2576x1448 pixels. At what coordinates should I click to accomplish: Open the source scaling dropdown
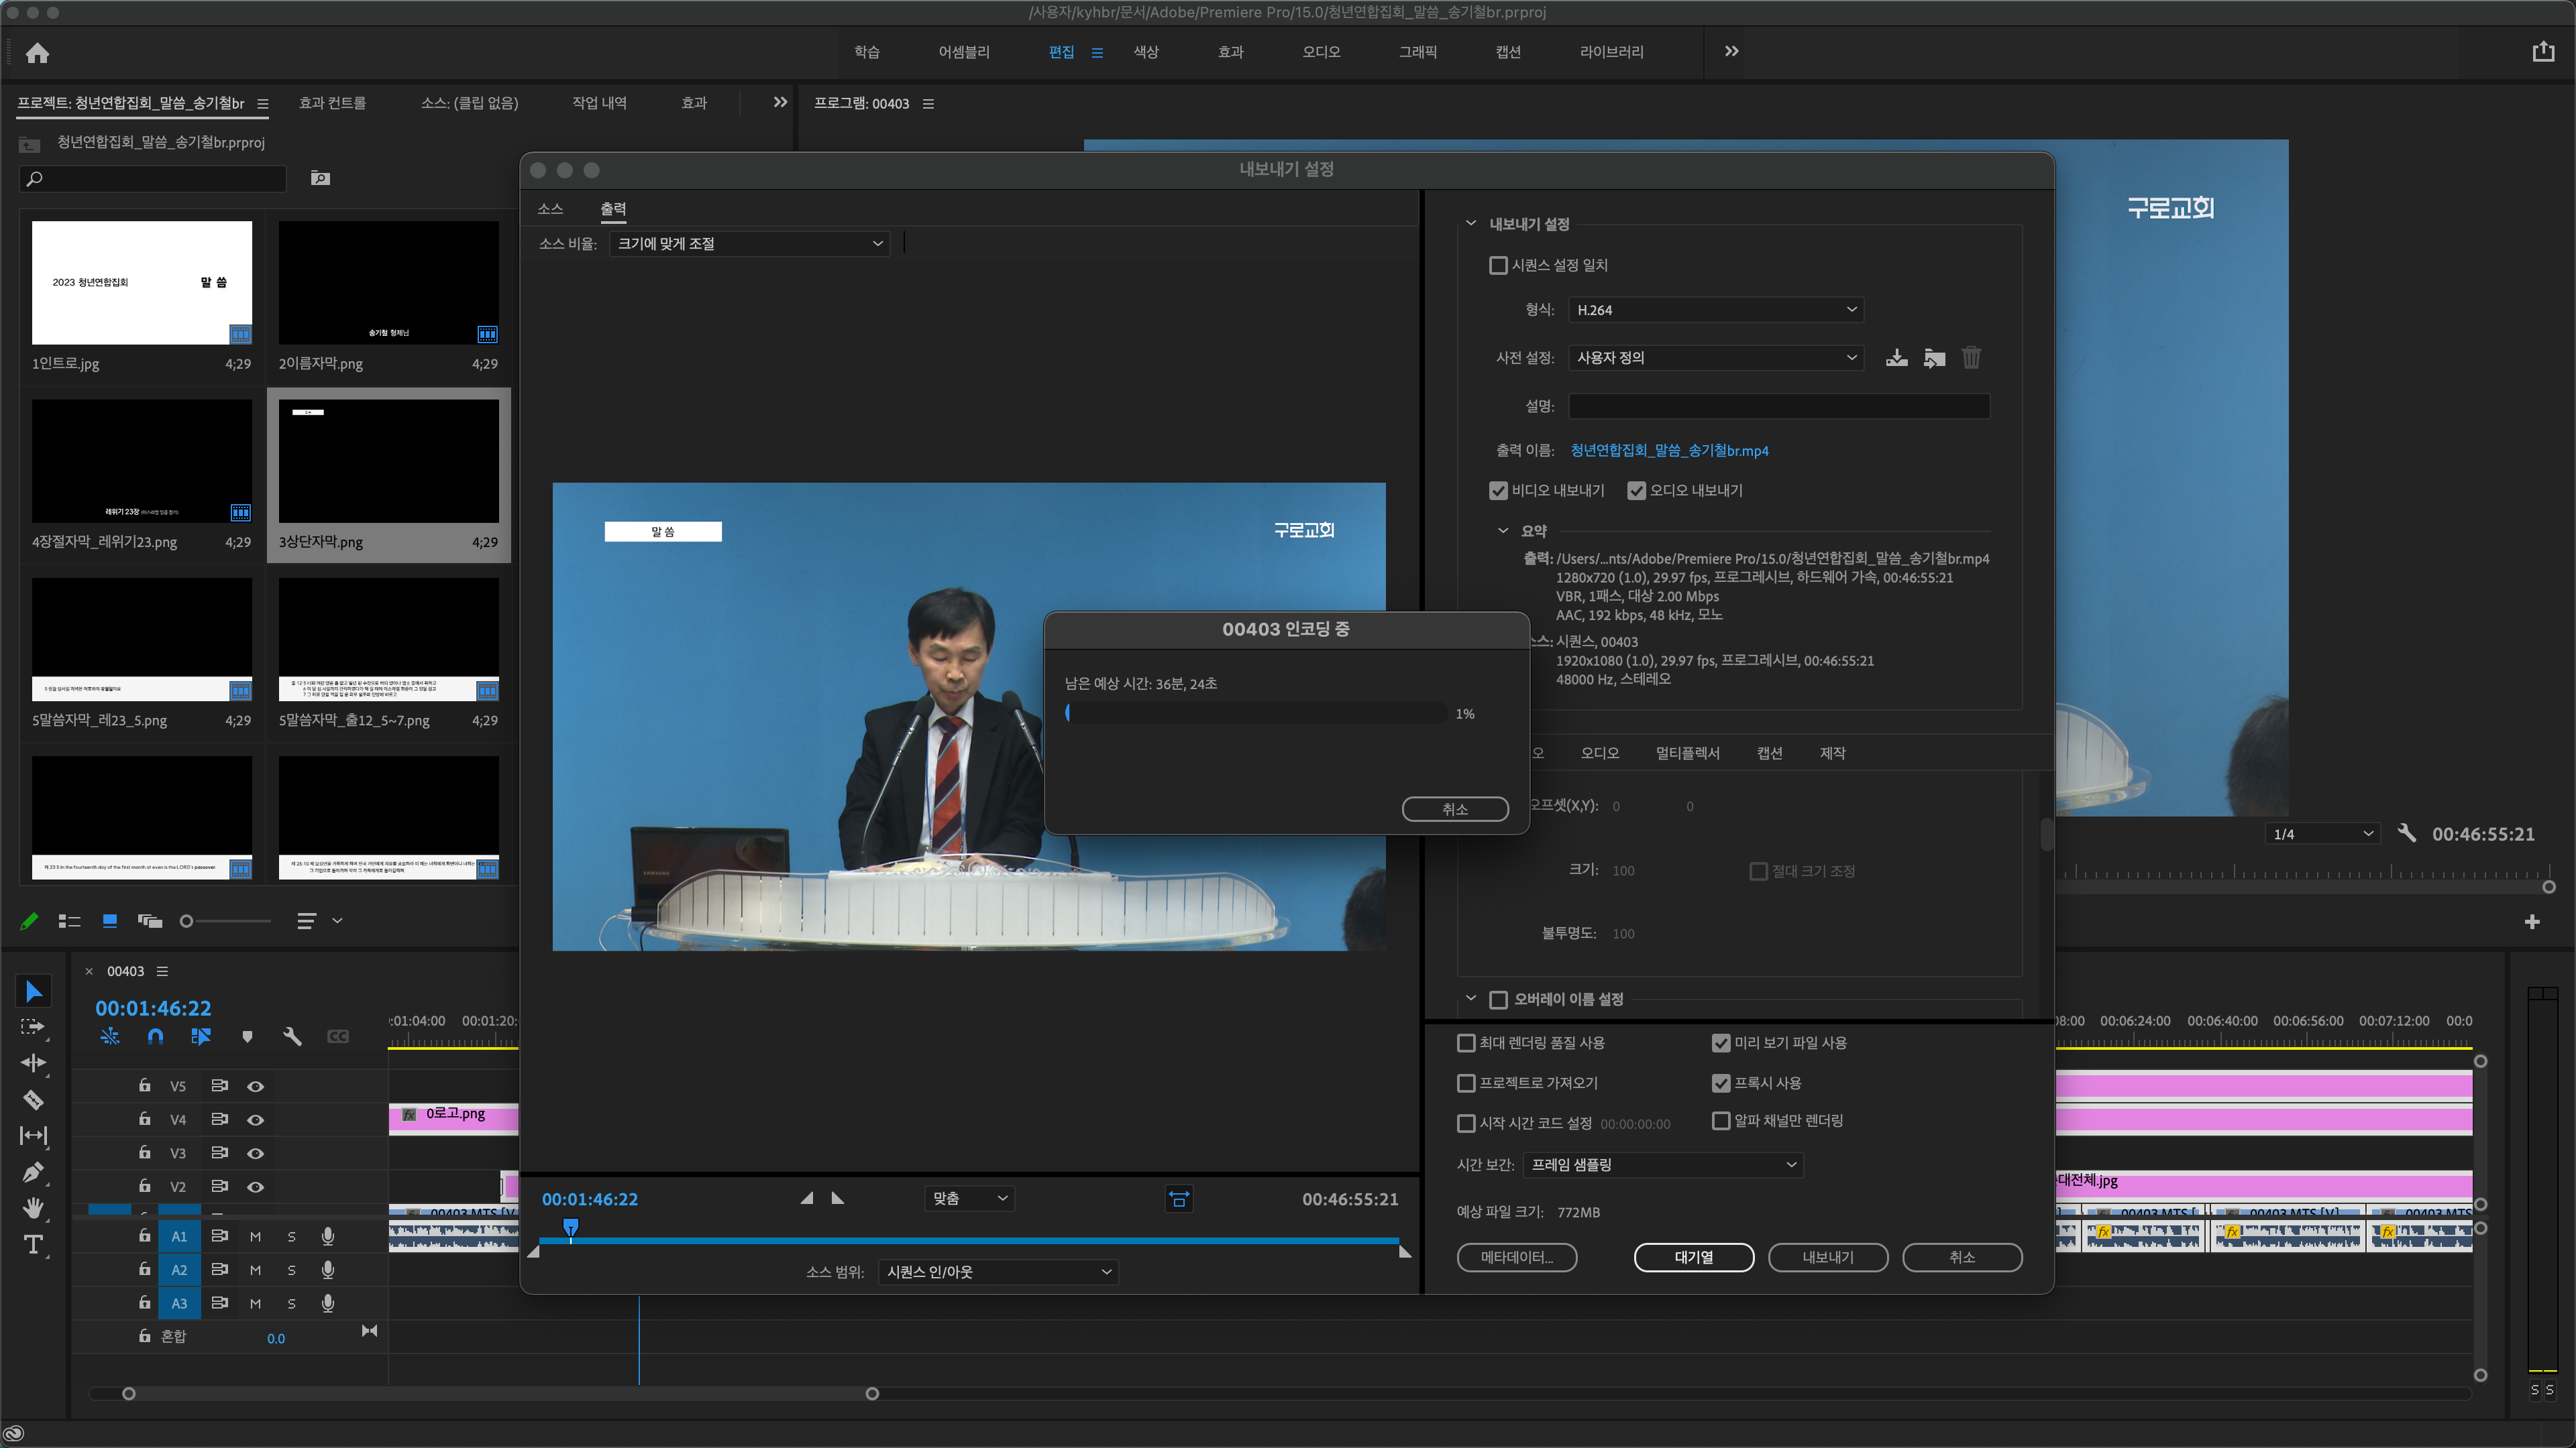click(x=749, y=244)
